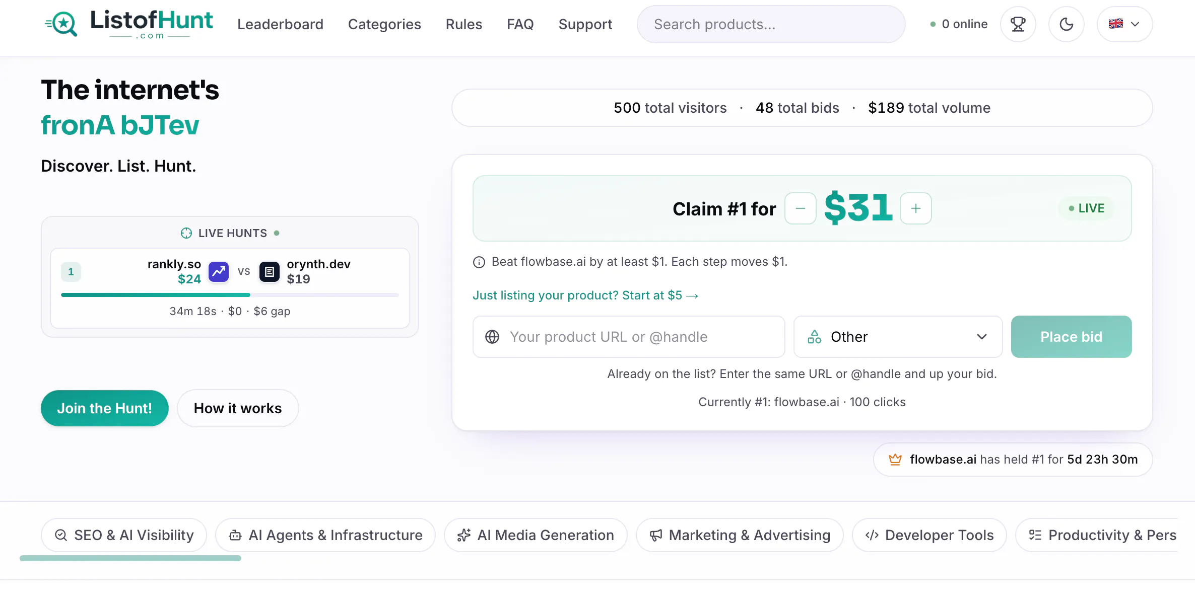Click the checklist icon on Productivity chip
Screen dimensions: 1195x604
1035,535
